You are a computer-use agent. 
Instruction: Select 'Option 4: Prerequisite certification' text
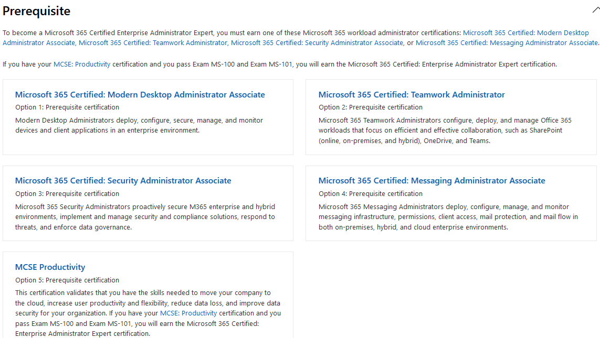(x=371, y=194)
